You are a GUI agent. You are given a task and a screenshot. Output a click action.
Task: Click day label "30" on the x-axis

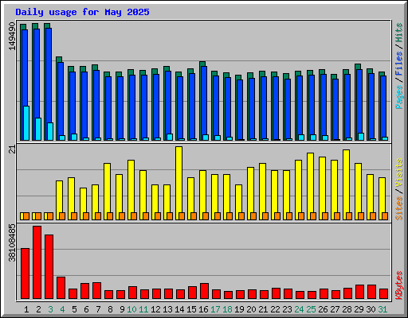[371, 309]
